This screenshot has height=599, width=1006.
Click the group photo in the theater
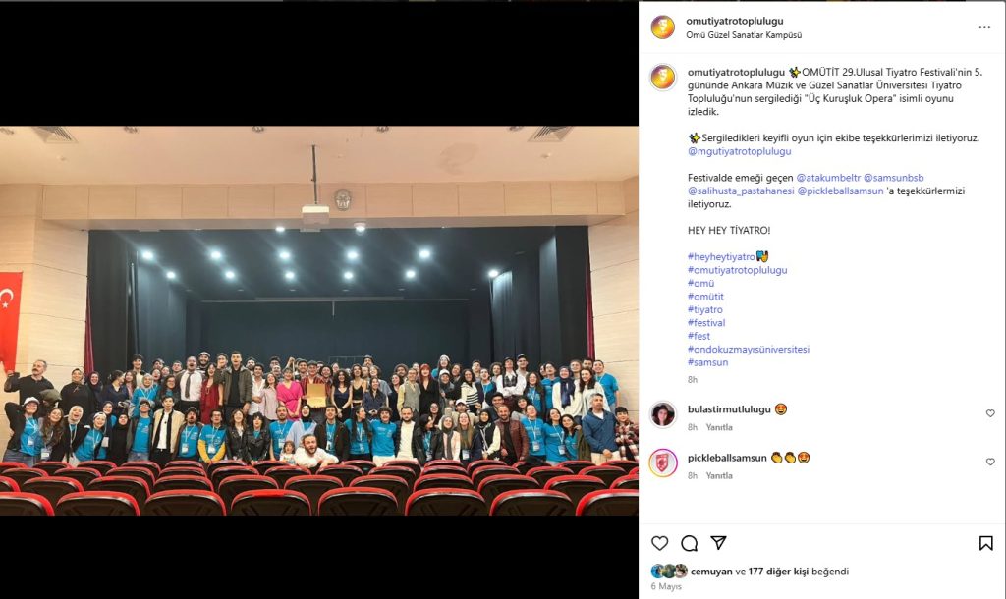pos(319,321)
